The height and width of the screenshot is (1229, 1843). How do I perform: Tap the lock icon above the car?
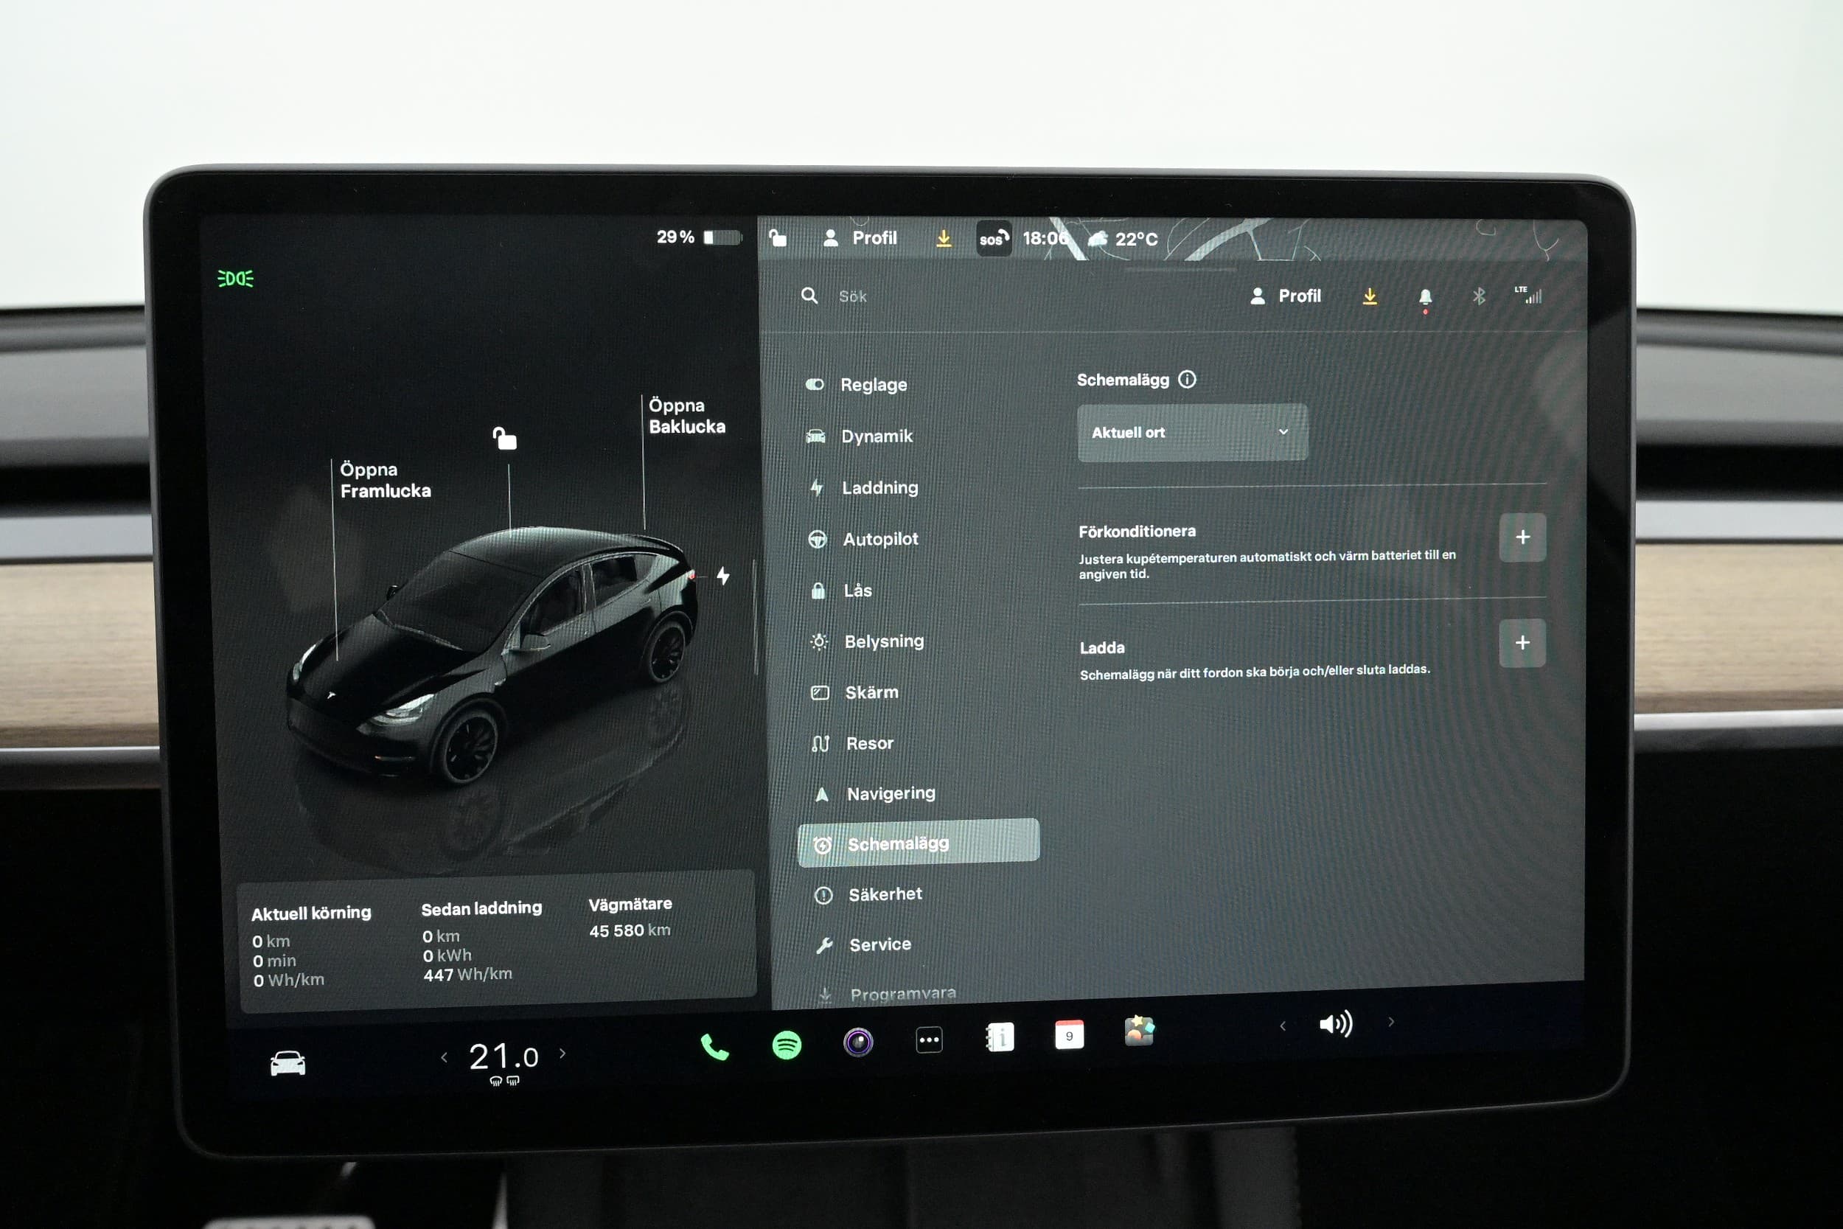505,438
